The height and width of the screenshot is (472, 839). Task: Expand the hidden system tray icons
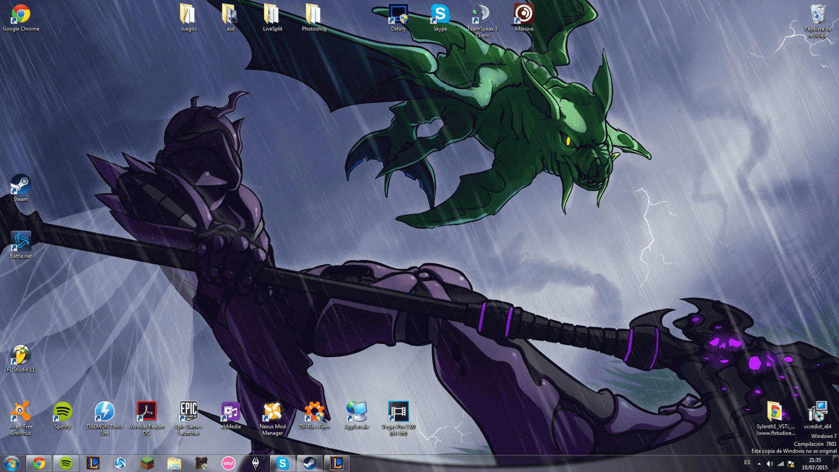click(759, 464)
